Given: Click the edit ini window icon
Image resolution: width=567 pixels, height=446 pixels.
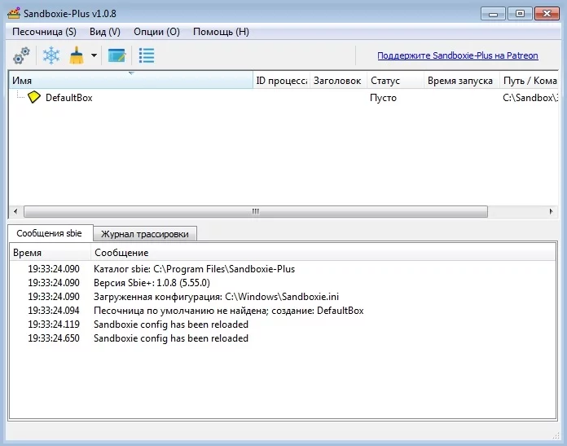Looking at the screenshot, I should point(116,55).
